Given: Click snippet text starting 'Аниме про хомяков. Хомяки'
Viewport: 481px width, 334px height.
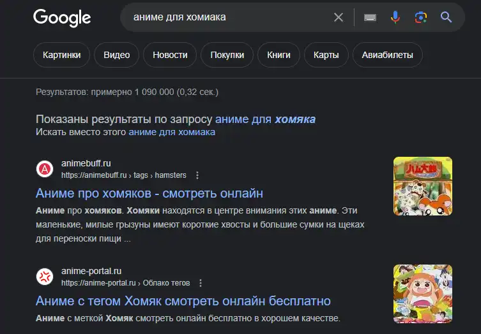Looking at the screenshot, I should pyautogui.click(x=200, y=224).
